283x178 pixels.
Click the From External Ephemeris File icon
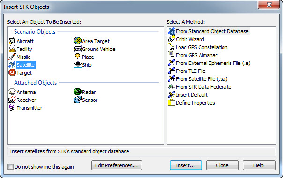point(171,63)
